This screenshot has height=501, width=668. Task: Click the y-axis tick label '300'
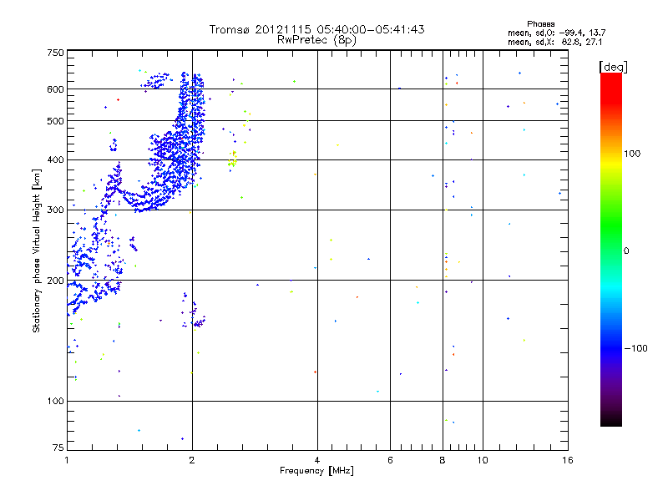(55, 210)
